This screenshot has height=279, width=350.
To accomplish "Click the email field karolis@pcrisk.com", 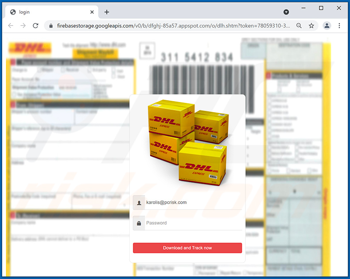I will 193,203.
